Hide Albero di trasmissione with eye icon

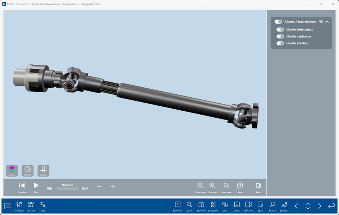321,22
